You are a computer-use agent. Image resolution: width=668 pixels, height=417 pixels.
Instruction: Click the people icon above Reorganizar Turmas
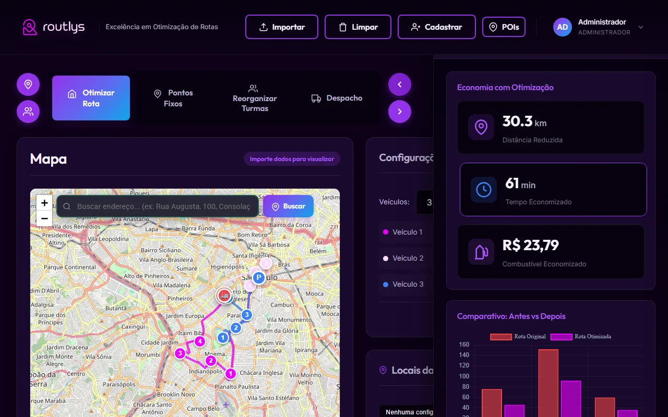point(253,88)
